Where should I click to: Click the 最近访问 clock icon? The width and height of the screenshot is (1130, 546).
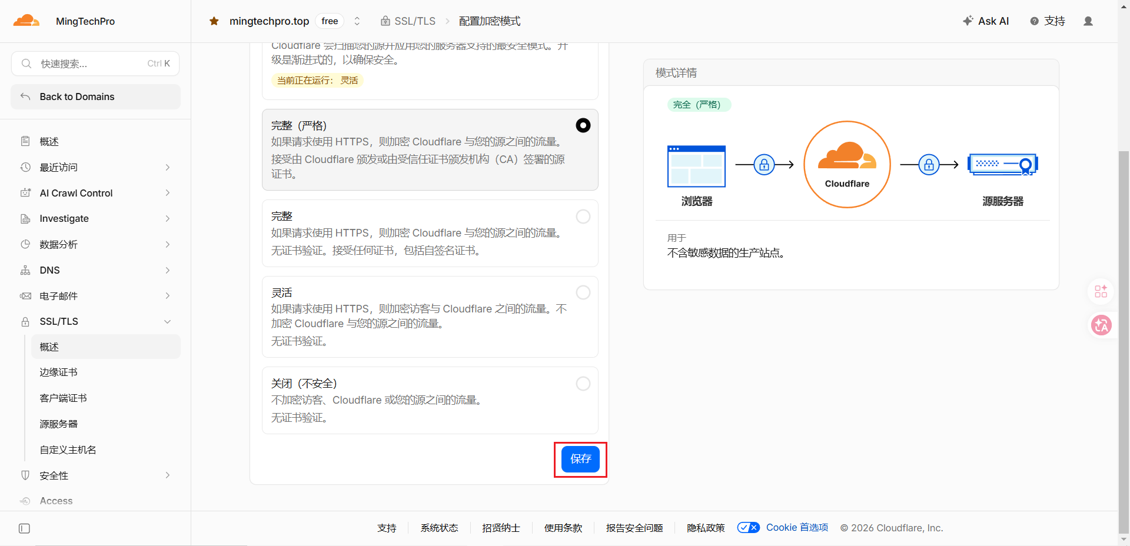(25, 167)
